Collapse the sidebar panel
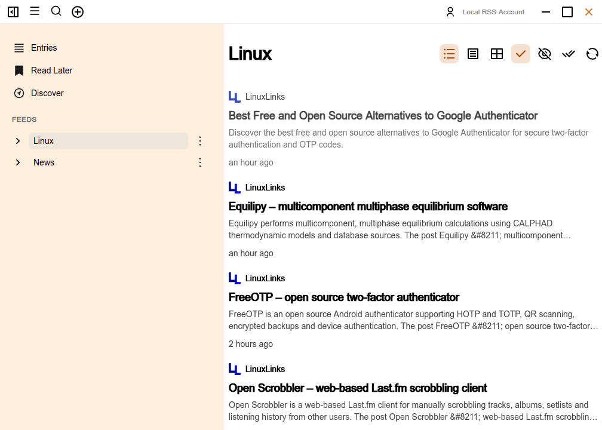This screenshot has width=602, height=430. (13, 12)
